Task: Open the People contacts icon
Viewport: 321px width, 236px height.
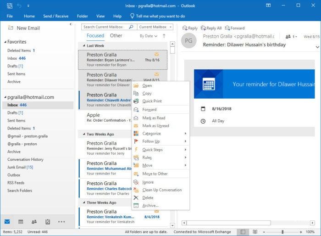Action: (34, 221)
